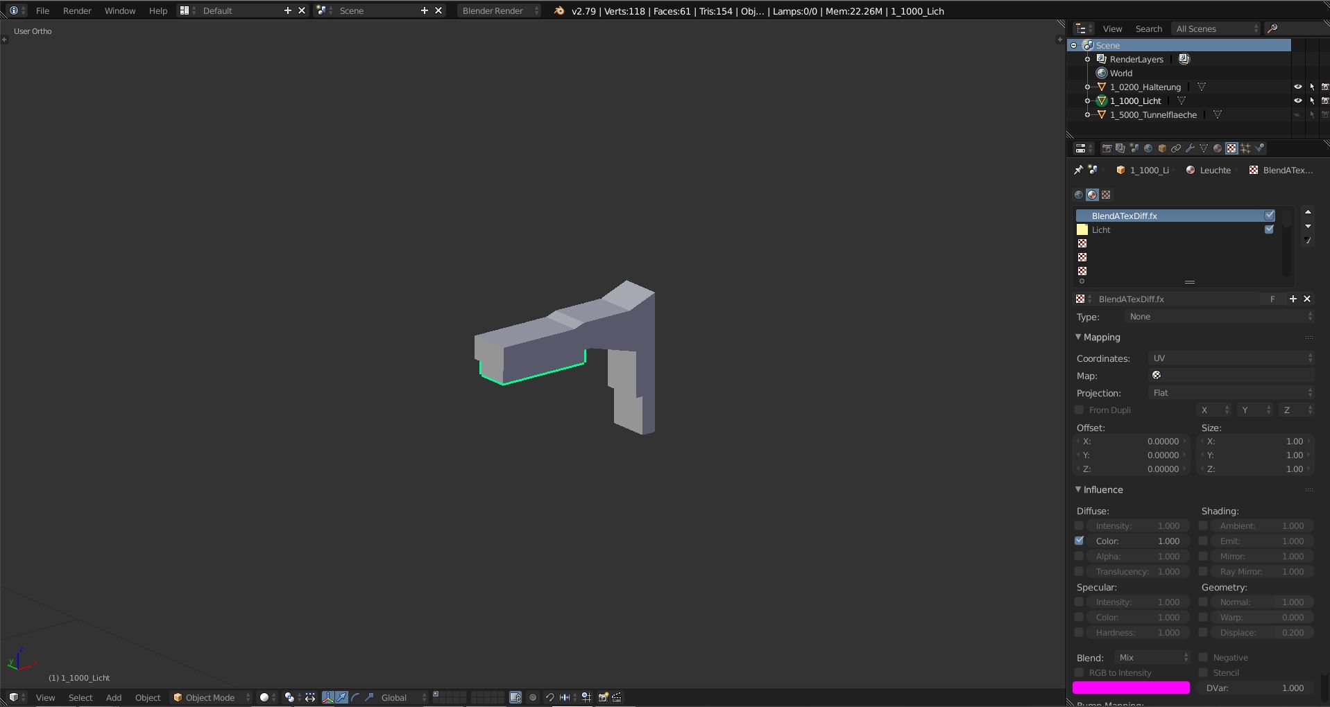Open the World properties tab (globe icon)

pyautogui.click(x=1148, y=148)
